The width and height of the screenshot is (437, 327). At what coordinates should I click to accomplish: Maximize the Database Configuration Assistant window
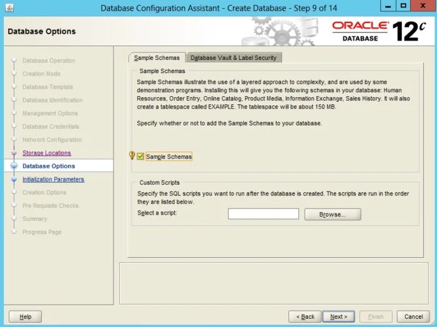[x=403, y=6]
